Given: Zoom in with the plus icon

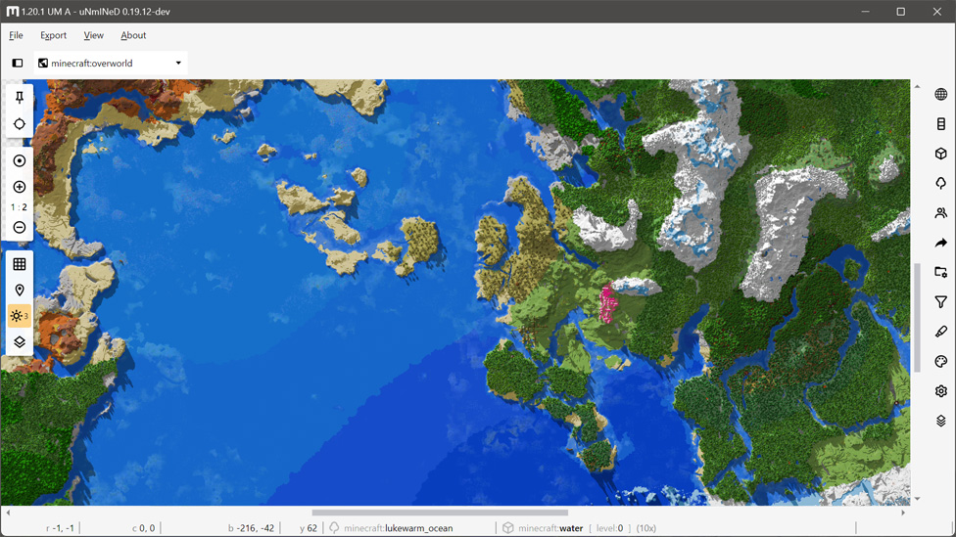Looking at the screenshot, I should pyautogui.click(x=20, y=187).
